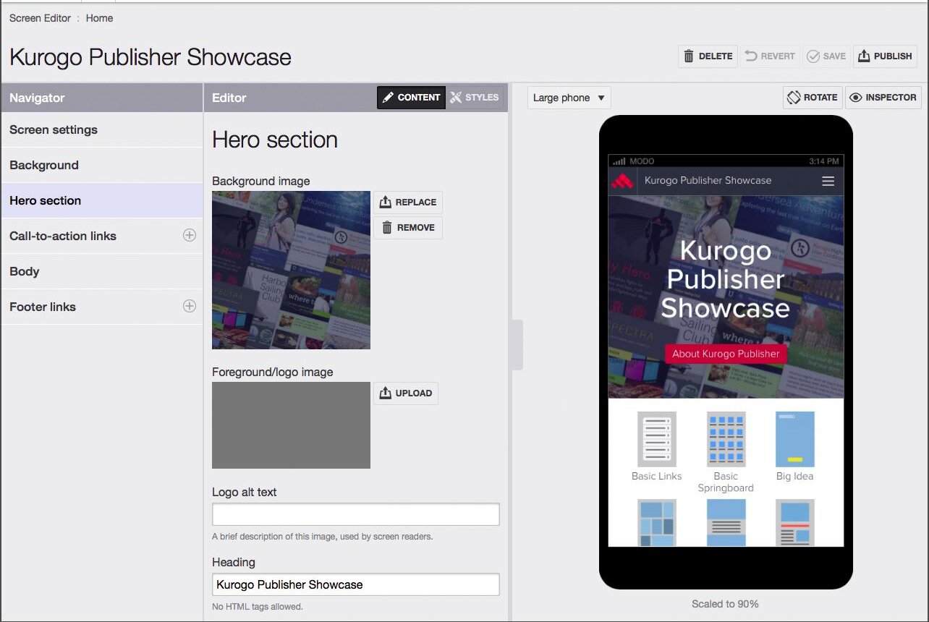Open the Large phone device dropdown
Screen dimensions: 929x622
(x=569, y=98)
